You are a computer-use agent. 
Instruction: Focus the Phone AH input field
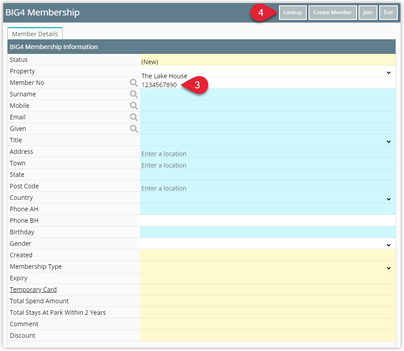(268, 209)
